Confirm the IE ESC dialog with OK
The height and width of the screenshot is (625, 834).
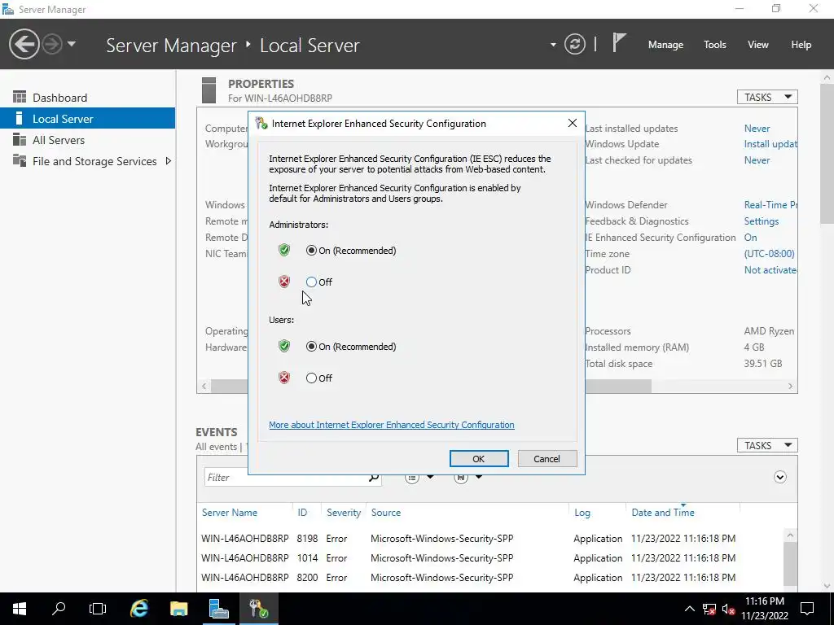point(479,459)
